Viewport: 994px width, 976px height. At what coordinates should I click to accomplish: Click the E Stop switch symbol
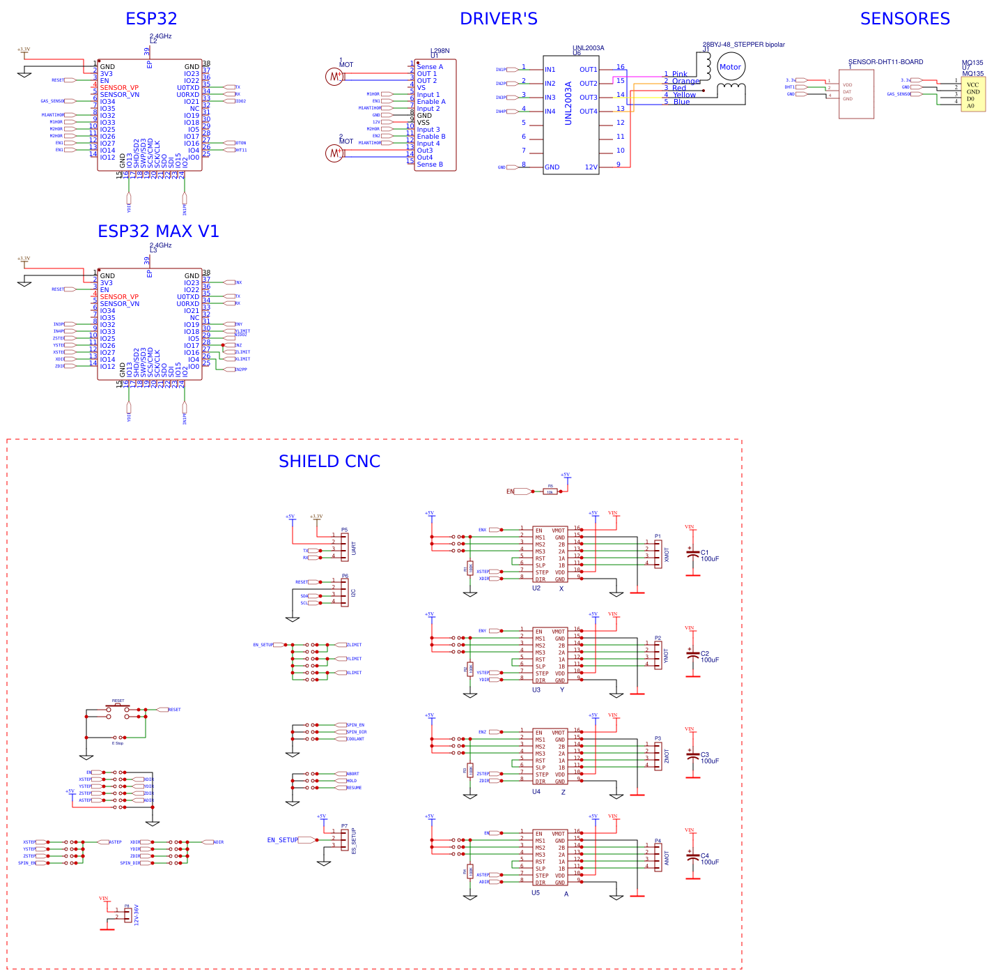118,737
